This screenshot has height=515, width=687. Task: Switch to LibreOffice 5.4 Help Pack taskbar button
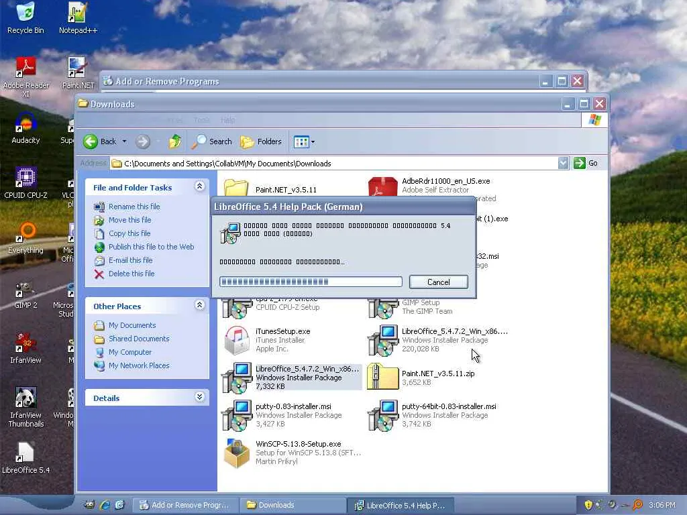pyautogui.click(x=400, y=506)
